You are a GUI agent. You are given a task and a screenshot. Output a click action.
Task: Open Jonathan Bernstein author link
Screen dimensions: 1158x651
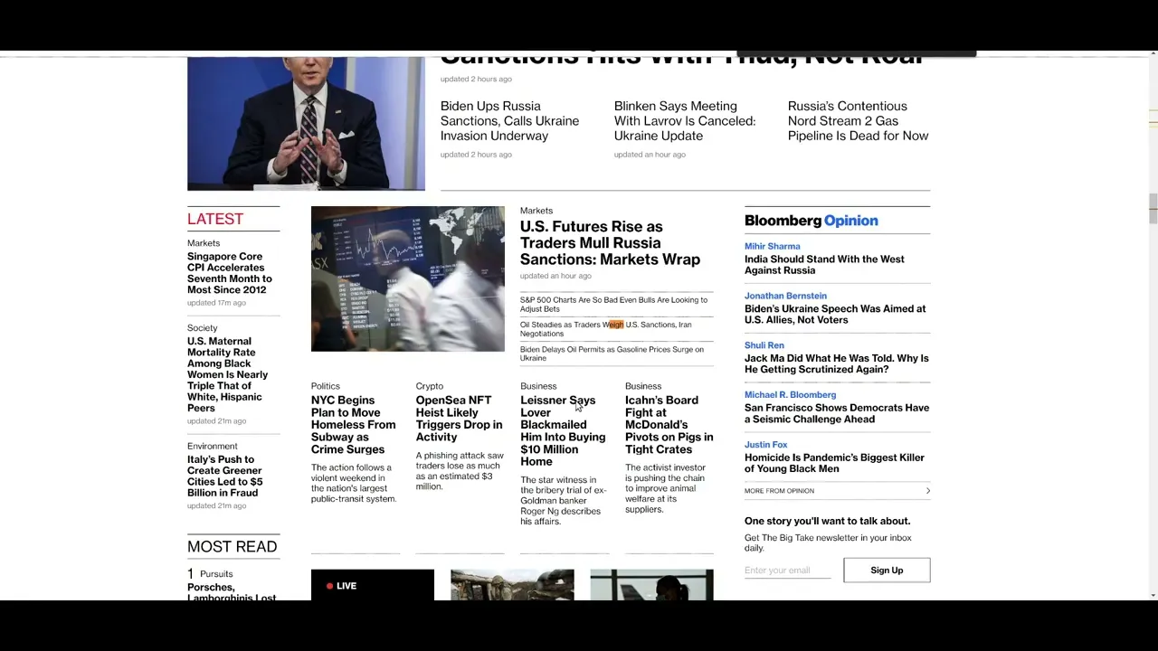tap(785, 296)
